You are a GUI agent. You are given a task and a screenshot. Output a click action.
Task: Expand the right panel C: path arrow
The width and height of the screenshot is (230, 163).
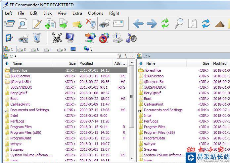pos(149,56)
